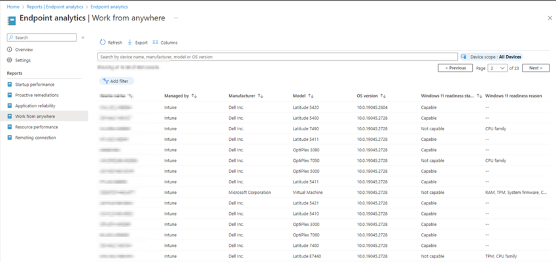Go to the Next page
Image resolution: width=556 pixels, height=262 pixels.
(536, 68)
